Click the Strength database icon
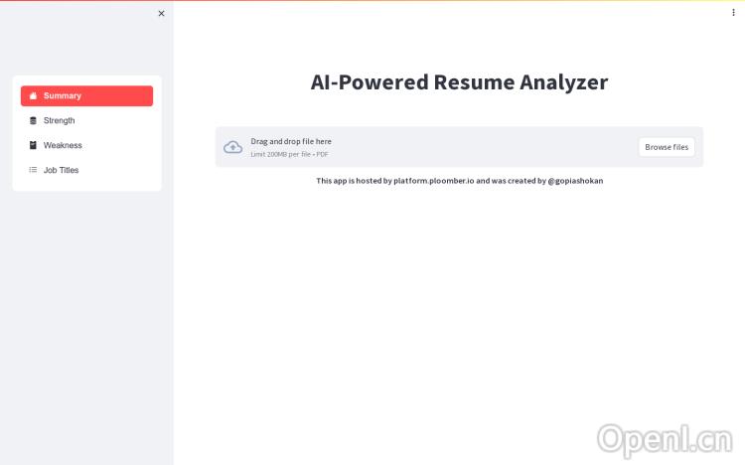Image resolution: width=745 pixels, height=465 pixels. [33, 121]
